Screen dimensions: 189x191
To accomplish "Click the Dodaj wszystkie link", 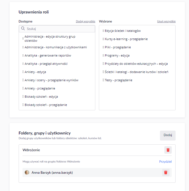I will (x=85, y=21).
